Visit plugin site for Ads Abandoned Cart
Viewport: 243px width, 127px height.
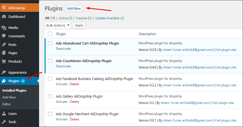pyautogui.click(x=225, y=50)
